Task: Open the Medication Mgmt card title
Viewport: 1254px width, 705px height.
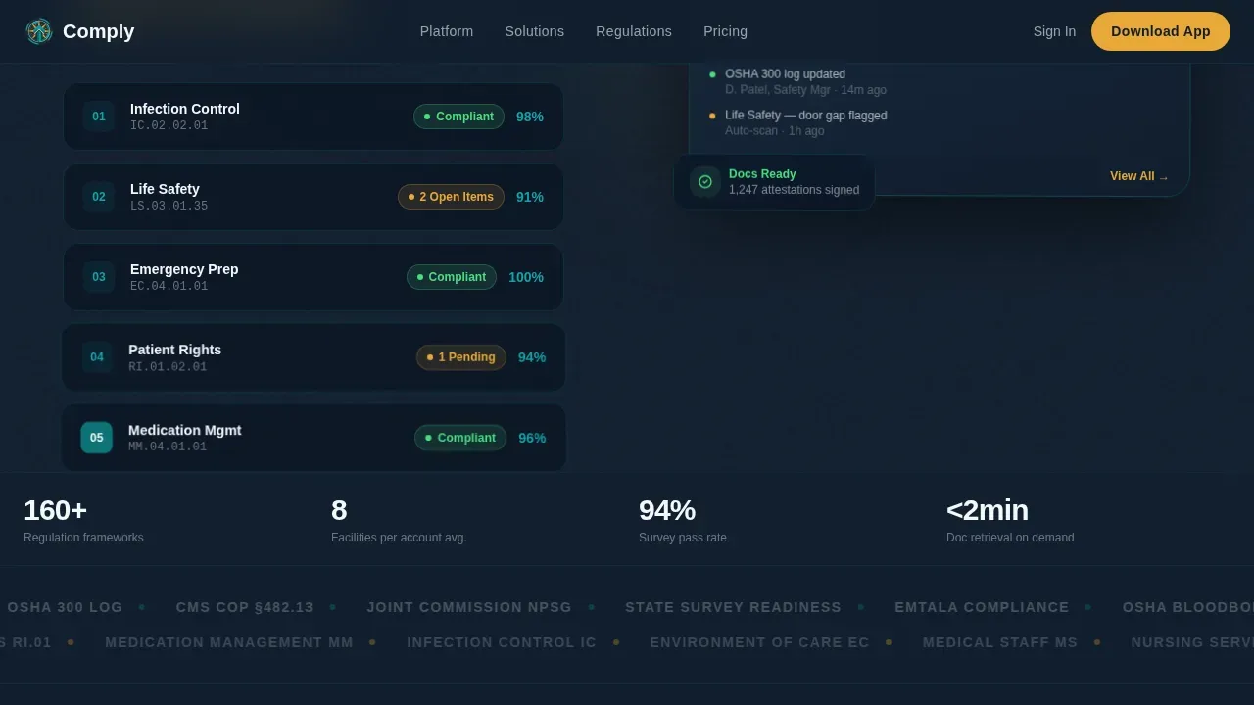Action: click(185, 430)
